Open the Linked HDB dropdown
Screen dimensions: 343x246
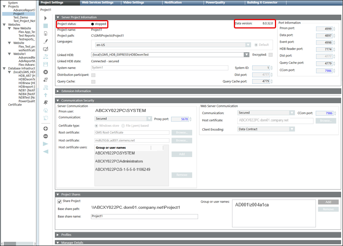point(248,55)
